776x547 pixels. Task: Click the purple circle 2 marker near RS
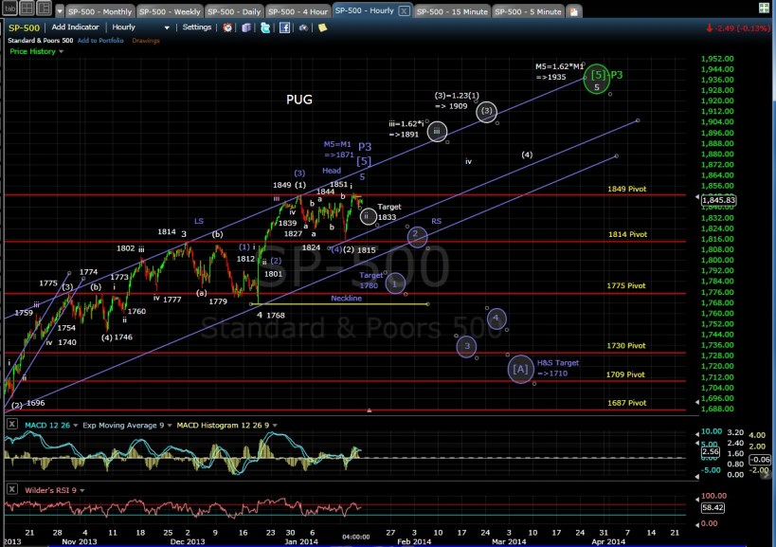(x=417, y=236)
